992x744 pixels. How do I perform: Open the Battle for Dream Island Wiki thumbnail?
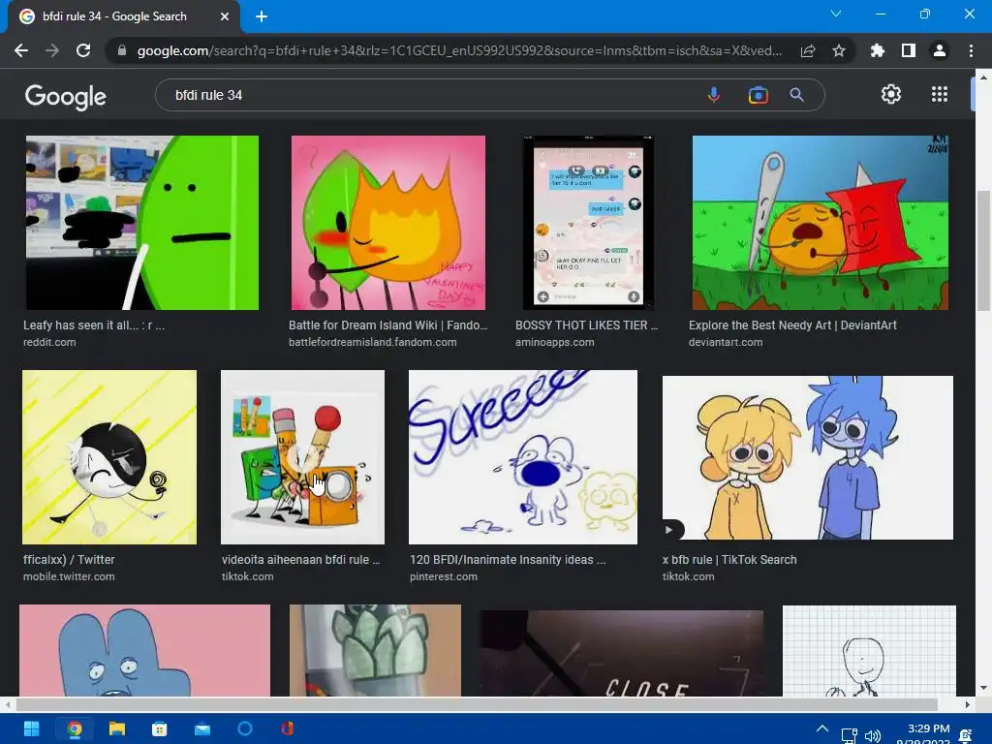click(x=388, y=223)
